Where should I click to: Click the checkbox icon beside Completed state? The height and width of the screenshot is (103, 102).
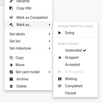(x=60, y=86)
